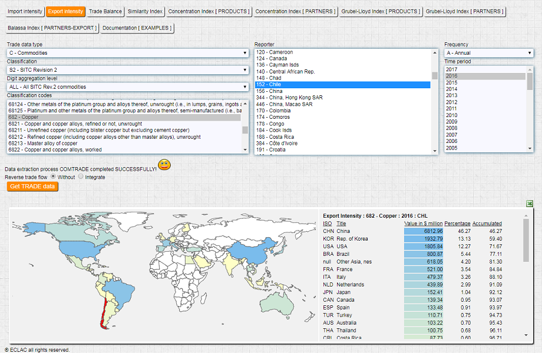The width and height of the screenshot is (542, 353).
Task: Click the China 6812.96 value color cell
Action: pos(422,231)
